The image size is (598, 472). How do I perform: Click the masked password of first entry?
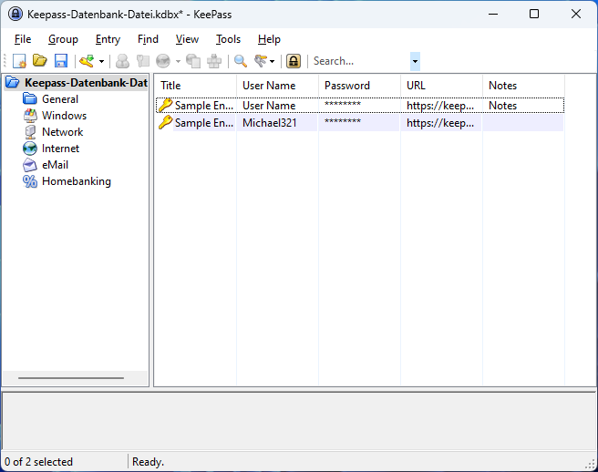click(x=343, y=104)
